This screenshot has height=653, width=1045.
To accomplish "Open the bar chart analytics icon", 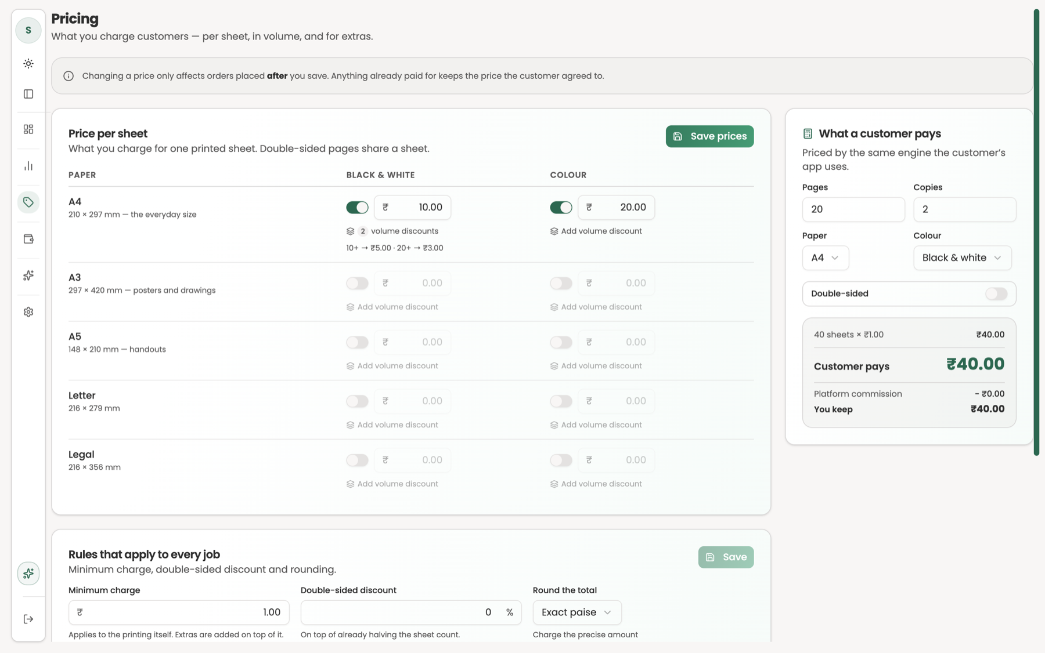I will pos(28,166).
